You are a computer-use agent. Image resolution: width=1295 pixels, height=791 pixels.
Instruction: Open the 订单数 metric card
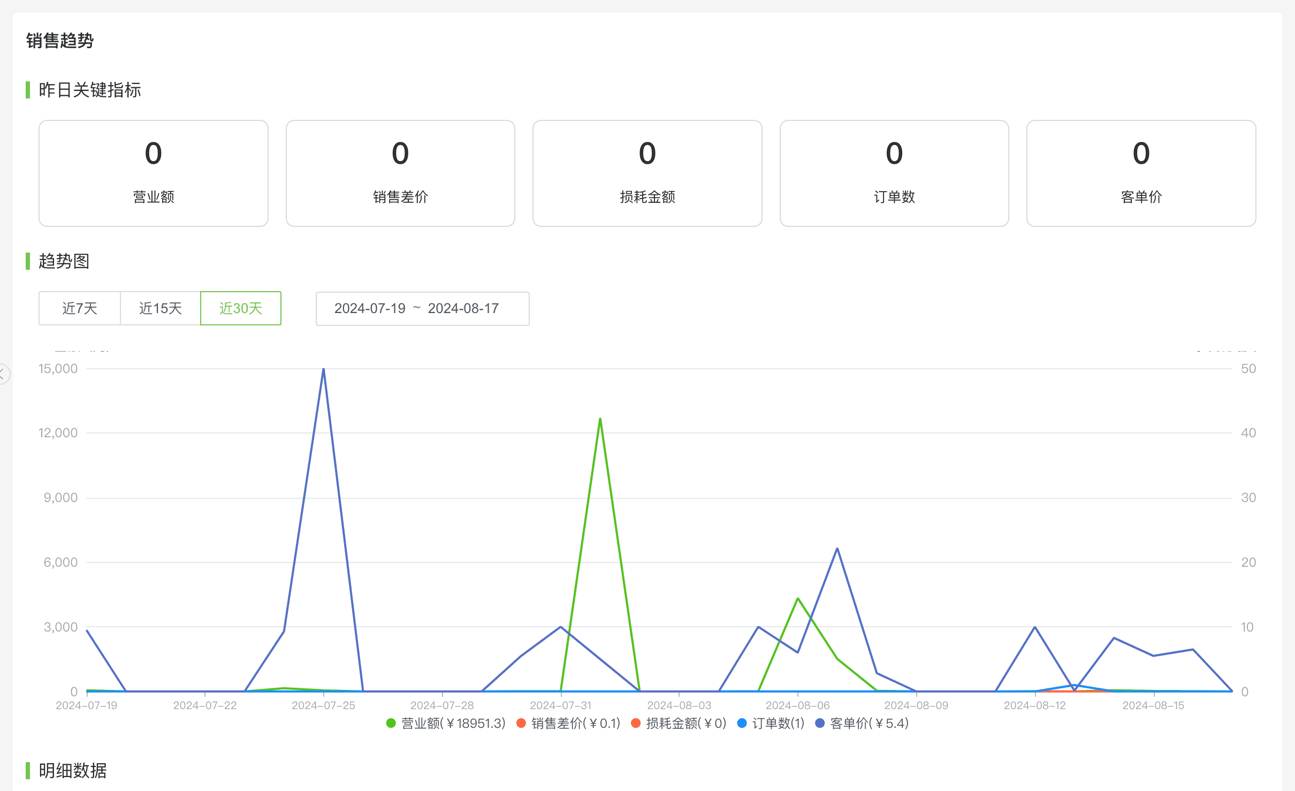(894, 173)
